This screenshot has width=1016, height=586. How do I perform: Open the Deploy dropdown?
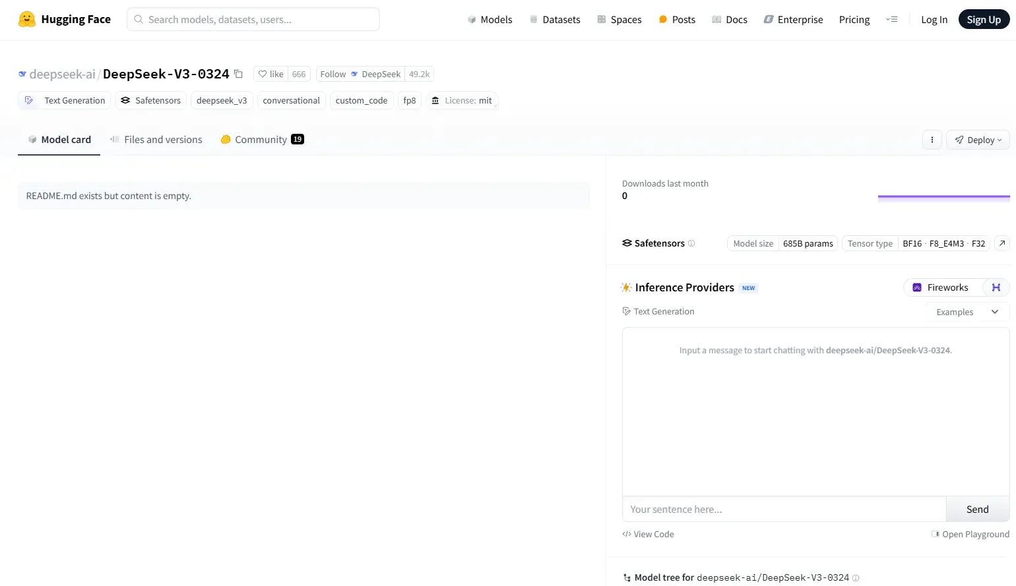(978, 140)
